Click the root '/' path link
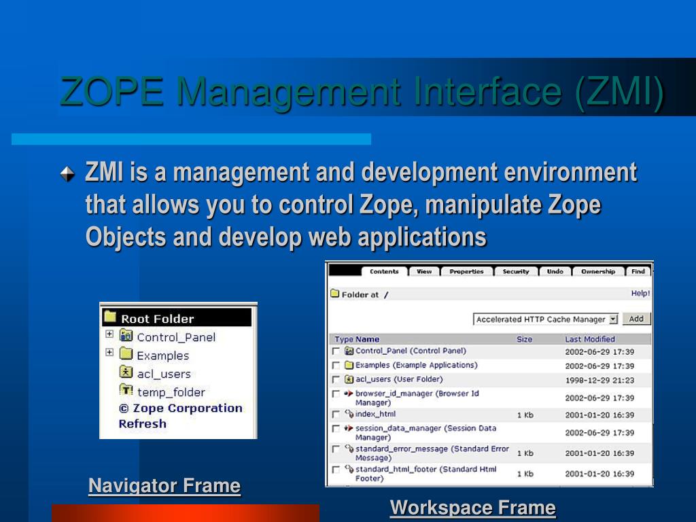Image resolution: width=696 pixels, height=522 pixels. (386, 295)
